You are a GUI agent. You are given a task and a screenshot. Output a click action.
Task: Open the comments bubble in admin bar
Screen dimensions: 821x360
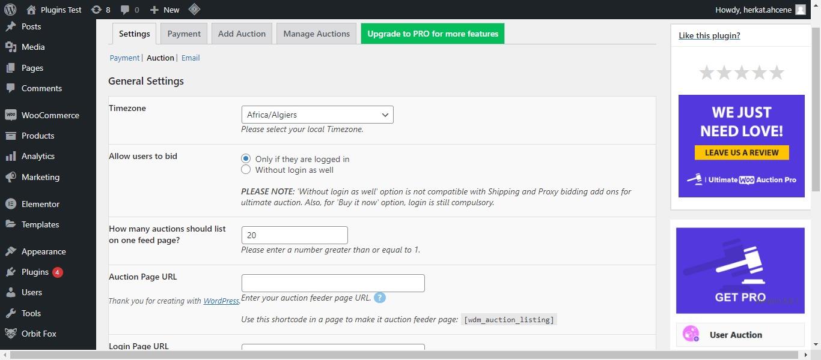129,10
